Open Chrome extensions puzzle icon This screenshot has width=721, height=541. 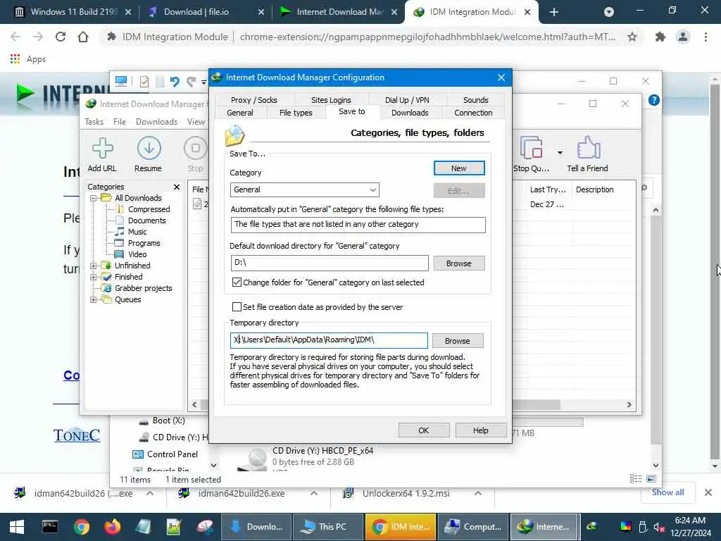(x=660, y=37)
